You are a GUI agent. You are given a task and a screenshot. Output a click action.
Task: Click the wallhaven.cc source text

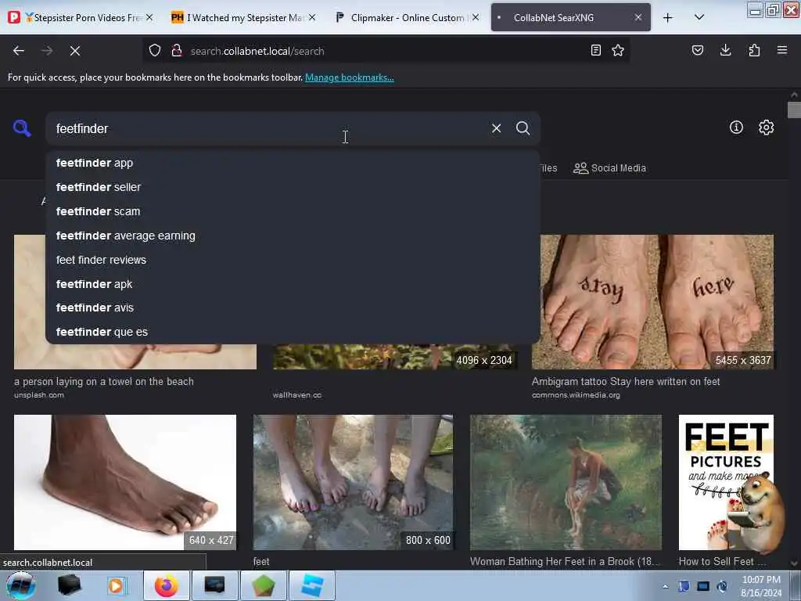(296, 395)
